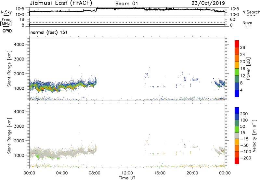
Task: Click the "12" Power colorbar tick label
Action: click(x=242, y=76)
